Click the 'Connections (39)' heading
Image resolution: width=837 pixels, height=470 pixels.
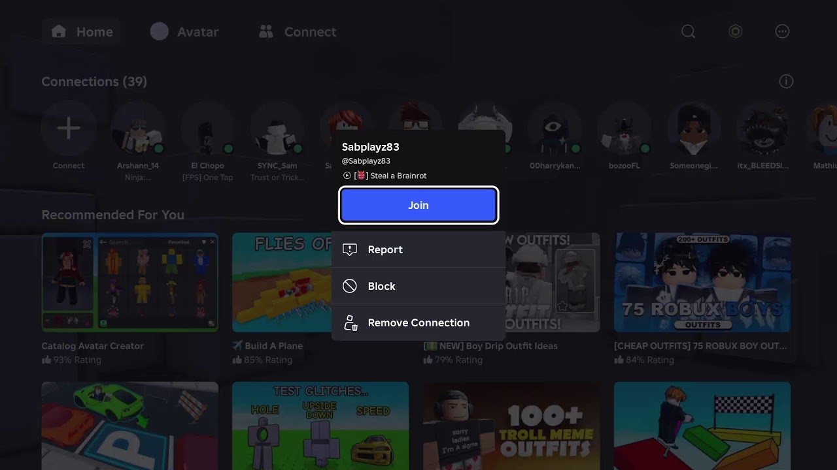tap(94, 82)
